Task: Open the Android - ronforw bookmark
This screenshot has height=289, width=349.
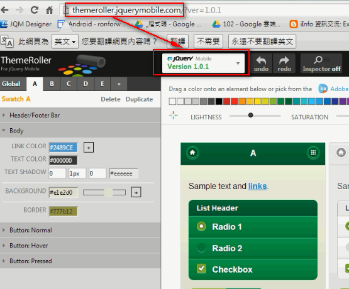Action: click(x=91, y=24)
